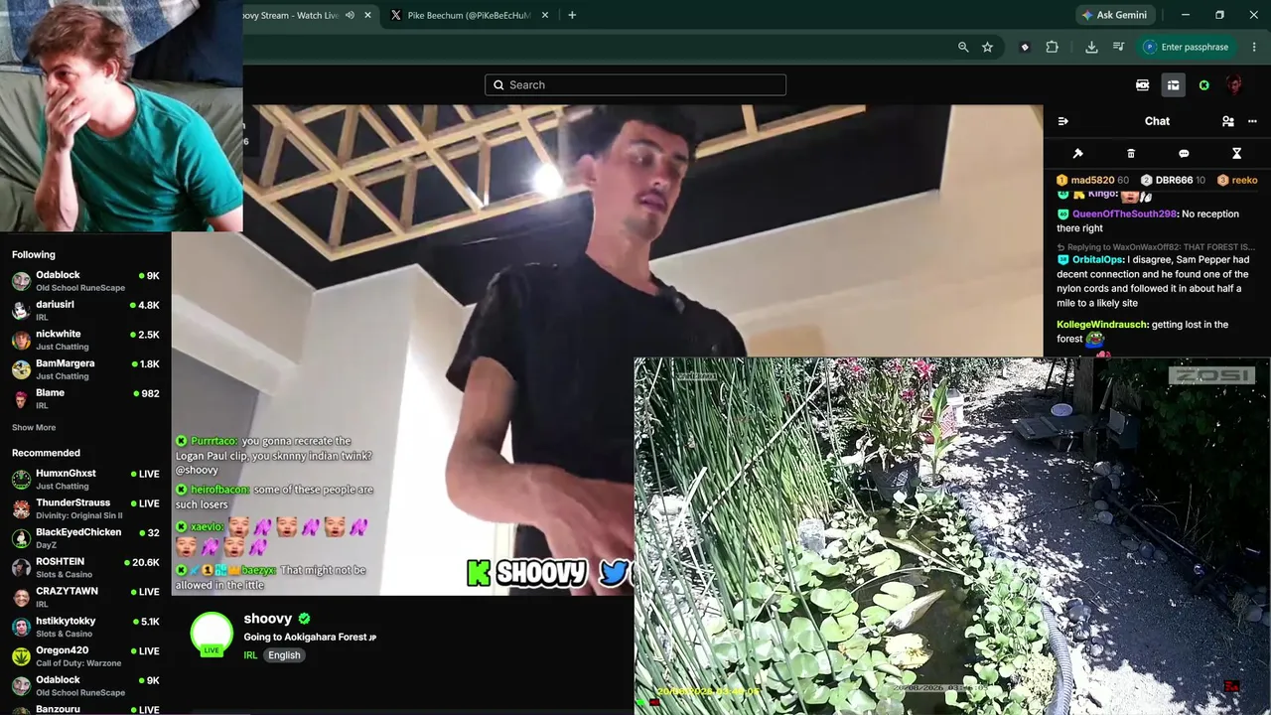The height and width of the screenshot is (715, 1271).
Task: Mute the audio playing in the Stream tab
Action: [350, 15]
